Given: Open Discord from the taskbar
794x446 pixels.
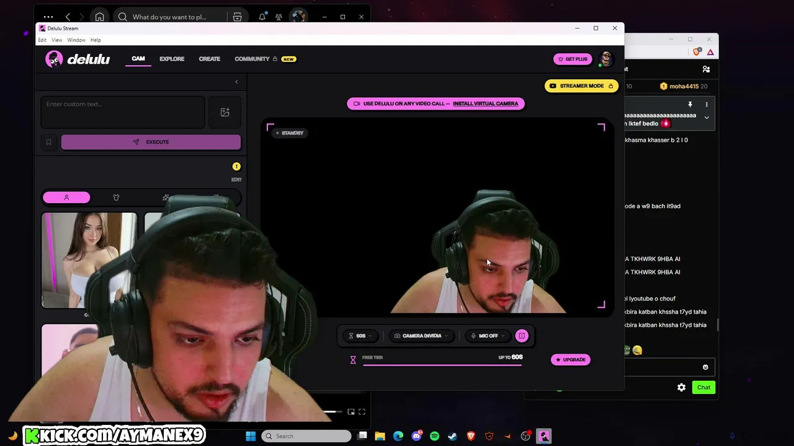Looking at the screenshot, I should [x=416, y=436].
